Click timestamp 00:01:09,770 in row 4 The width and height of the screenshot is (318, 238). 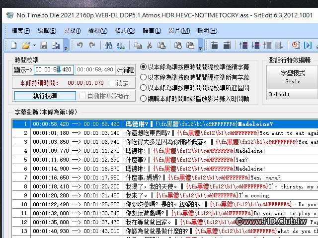tap(51, 151)
